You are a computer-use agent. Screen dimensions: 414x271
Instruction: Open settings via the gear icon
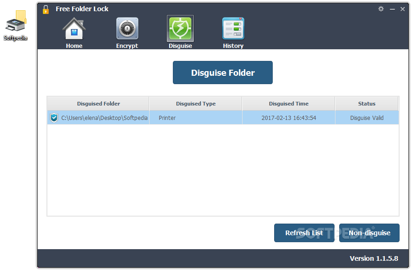(381, 9)
